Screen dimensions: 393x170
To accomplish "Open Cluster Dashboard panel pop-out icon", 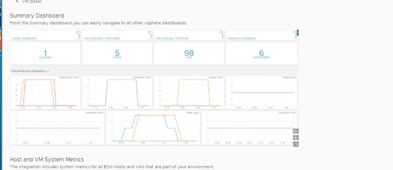I will 78,32.
